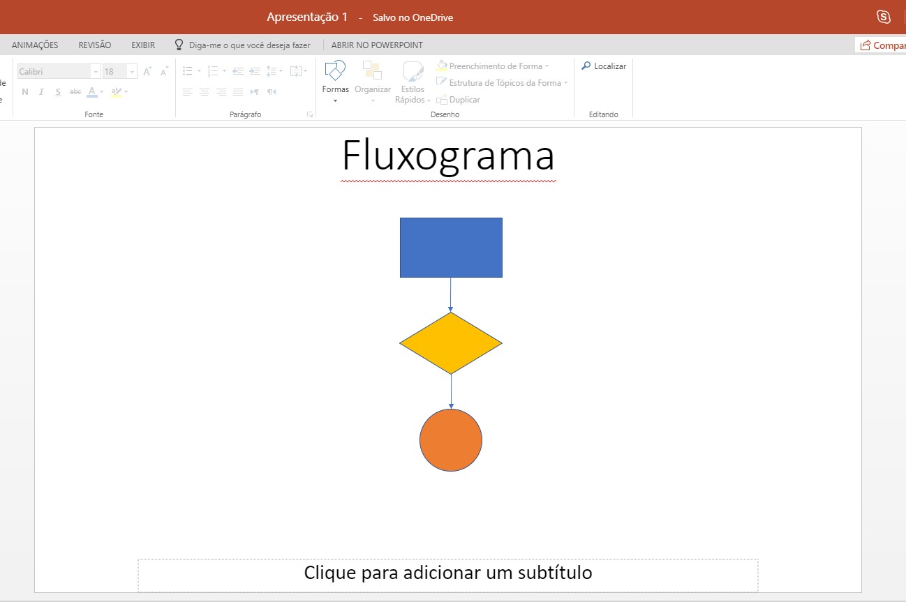Click the Fluxograma title text
This screenshot has width=906, height=602.
coord(448,156)
